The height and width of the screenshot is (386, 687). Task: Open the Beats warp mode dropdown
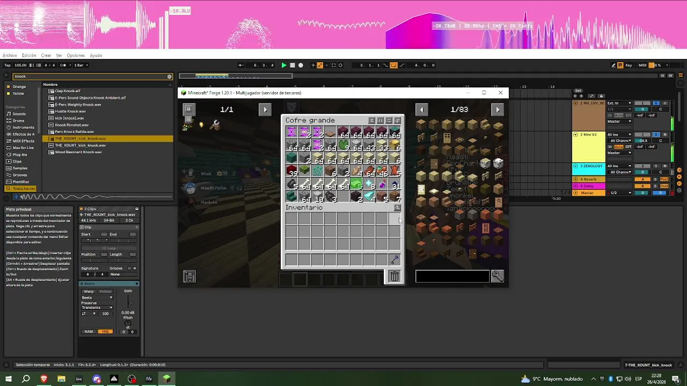tap(97, 298)
